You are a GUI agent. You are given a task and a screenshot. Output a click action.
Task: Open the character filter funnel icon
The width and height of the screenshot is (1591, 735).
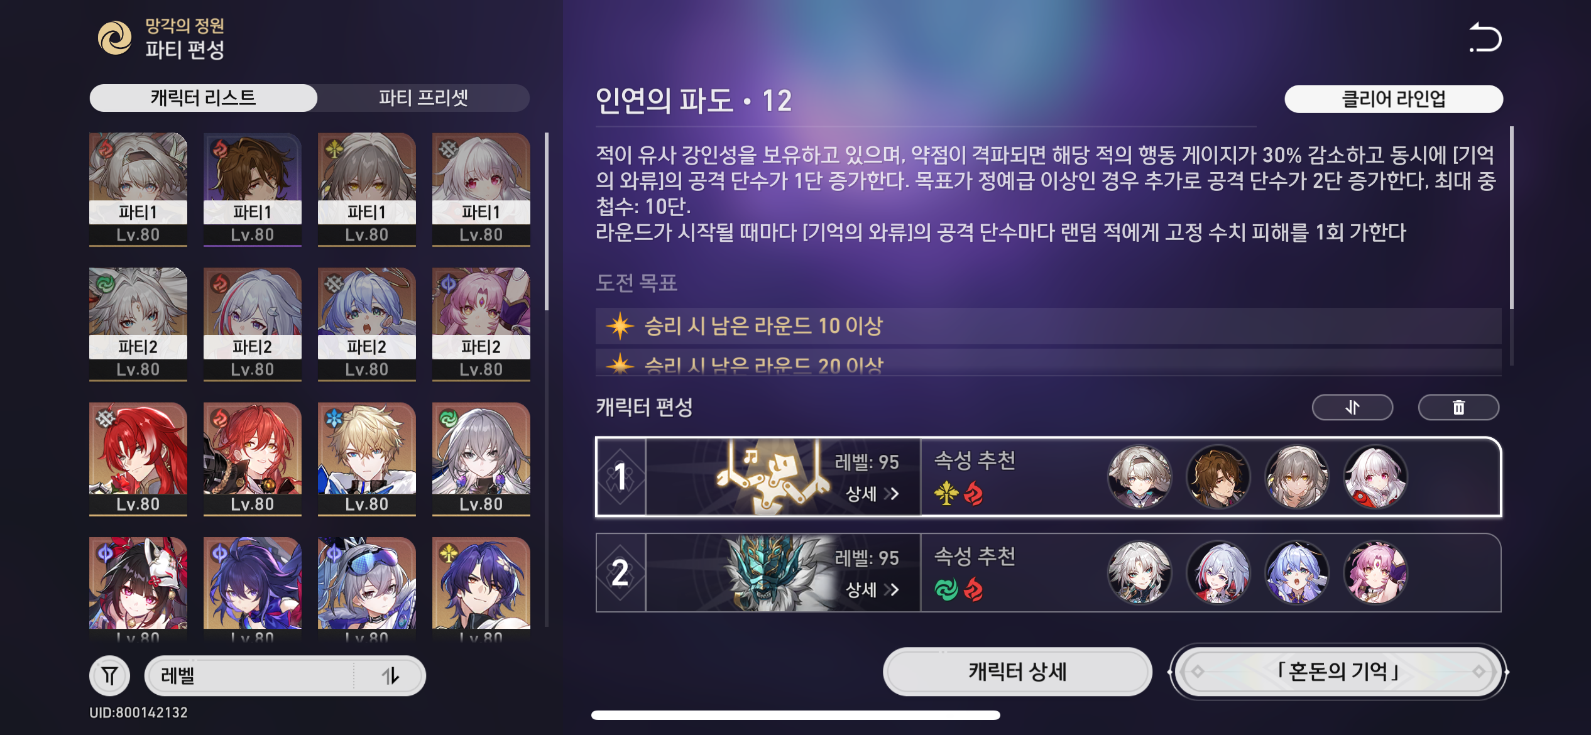(x=110, y=675)
